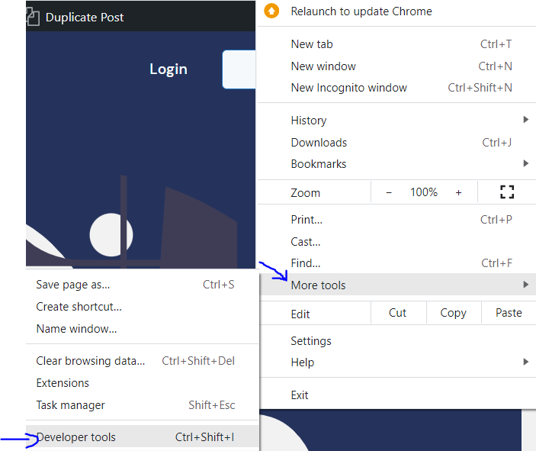
Task: Select Find... in the menu
Action: [x=396, y=263]
